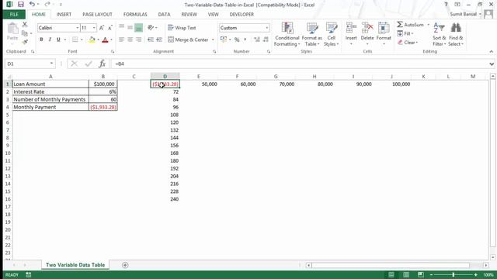Center cell text horizontally
The width and height of the screenshot is (497, 279).
click(x=130, y=40)
